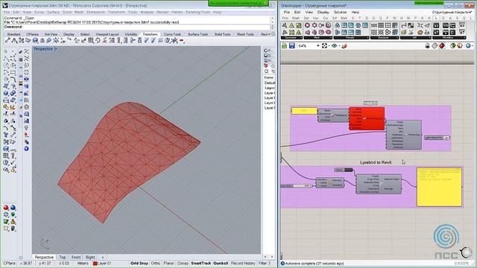
Task: Select the red shaded preview icon in Grasshopper
Action: pyautogui.click(x=442, y=45)
